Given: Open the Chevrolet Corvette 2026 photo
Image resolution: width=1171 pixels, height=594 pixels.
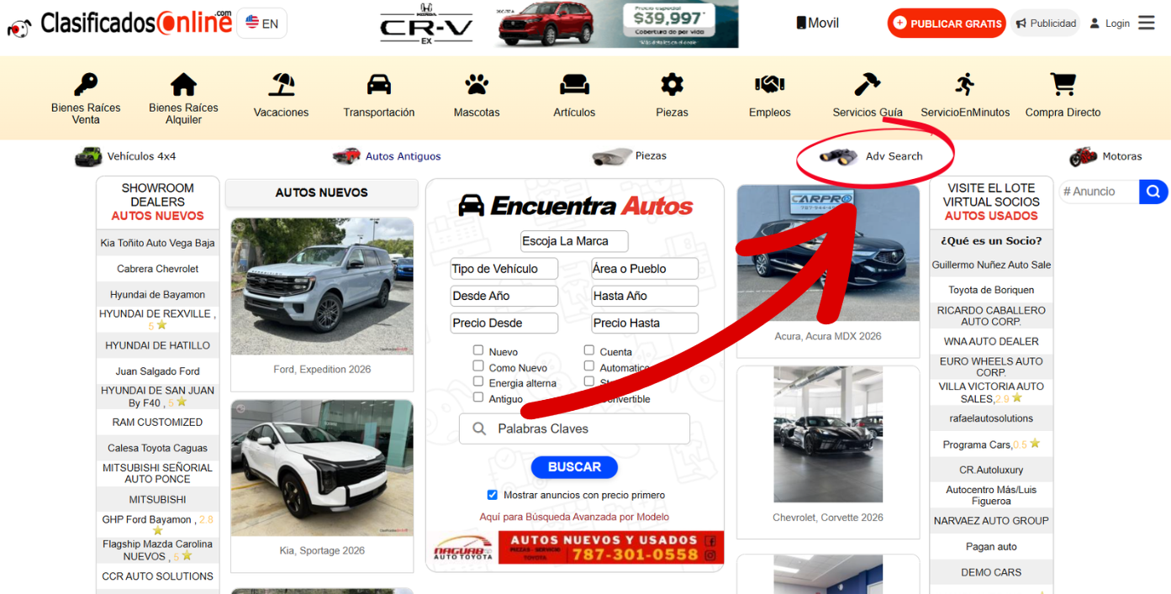Looking at the screenshot, I should coord(828,434).
